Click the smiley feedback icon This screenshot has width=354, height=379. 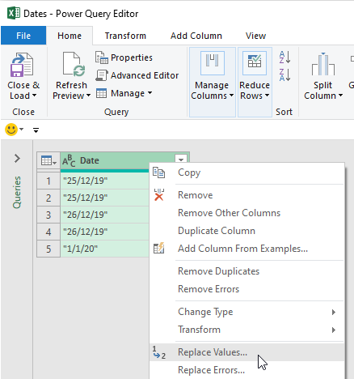(x=11, y=130)
